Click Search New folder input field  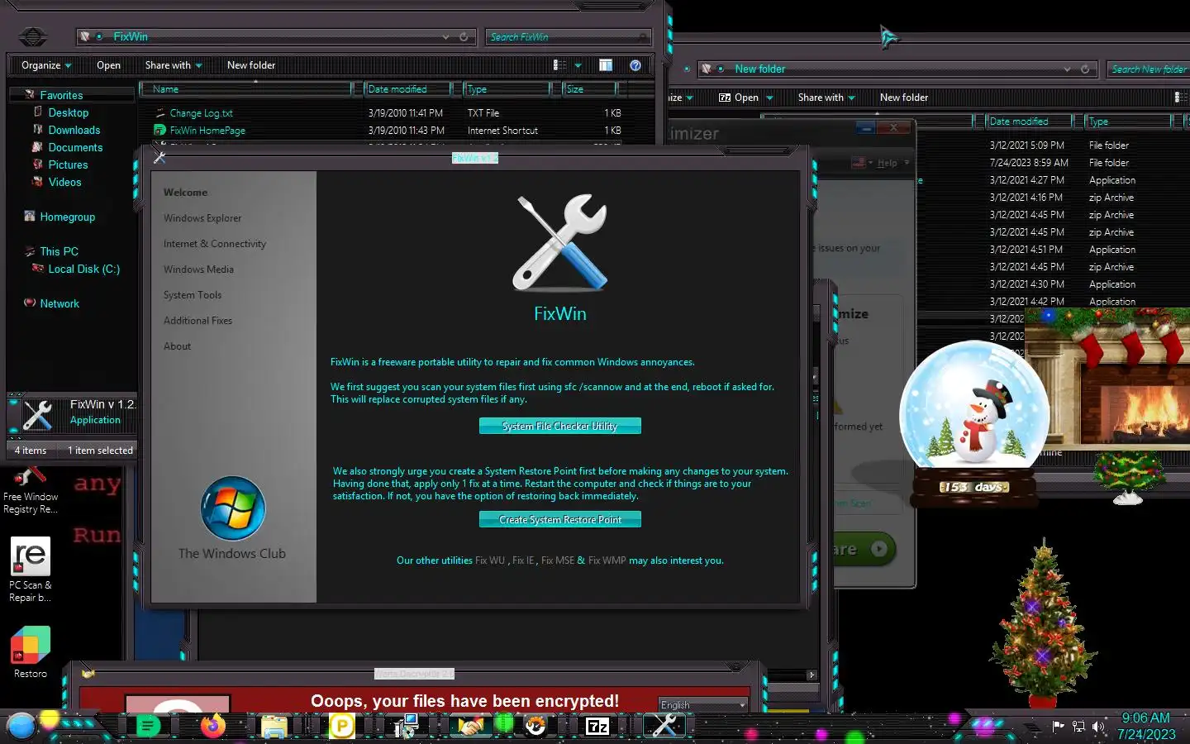point(1148,69)
